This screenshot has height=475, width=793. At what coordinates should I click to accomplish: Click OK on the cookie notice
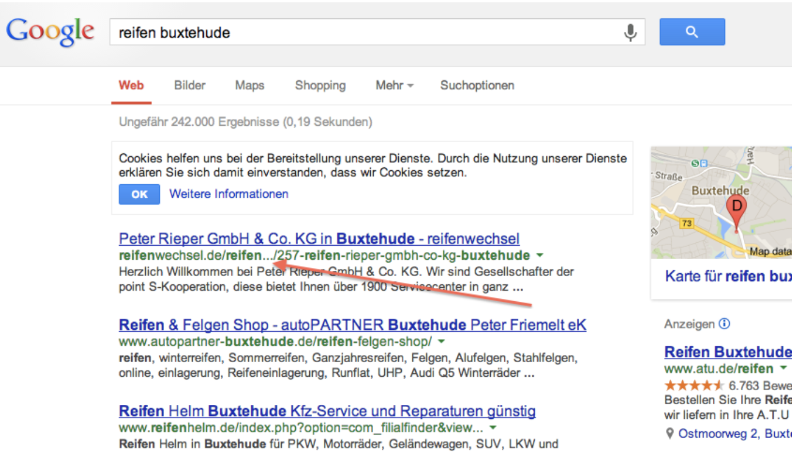pos(139,194)
